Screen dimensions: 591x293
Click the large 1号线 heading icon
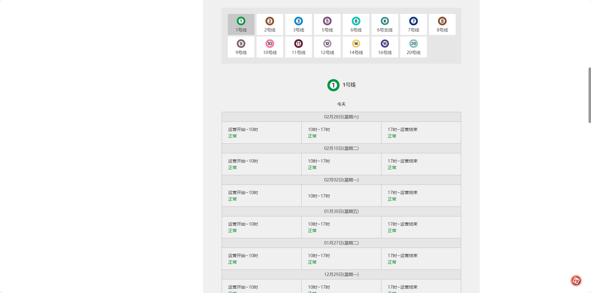[333, 85]
